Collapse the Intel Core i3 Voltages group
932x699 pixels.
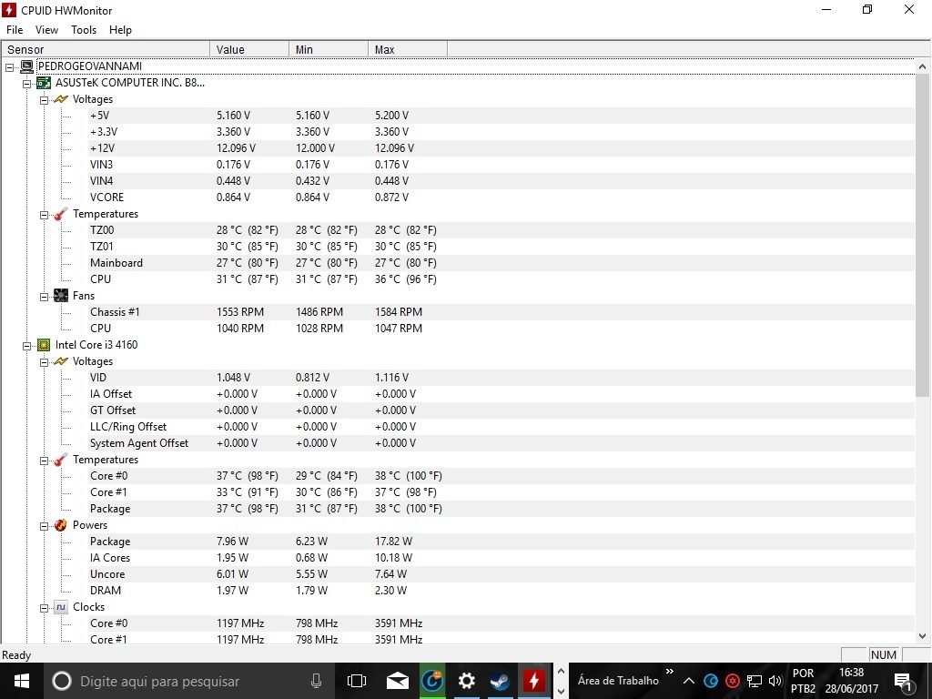click(x=44, y=362)
